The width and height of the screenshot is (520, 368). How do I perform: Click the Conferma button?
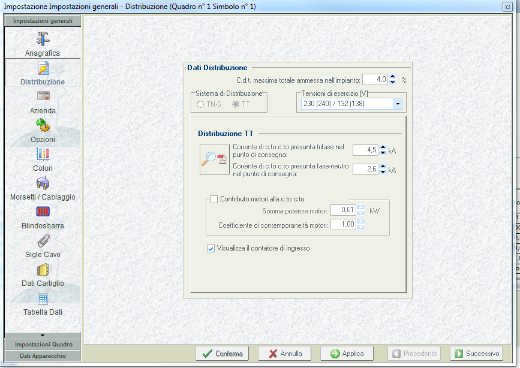coord(222,354)
